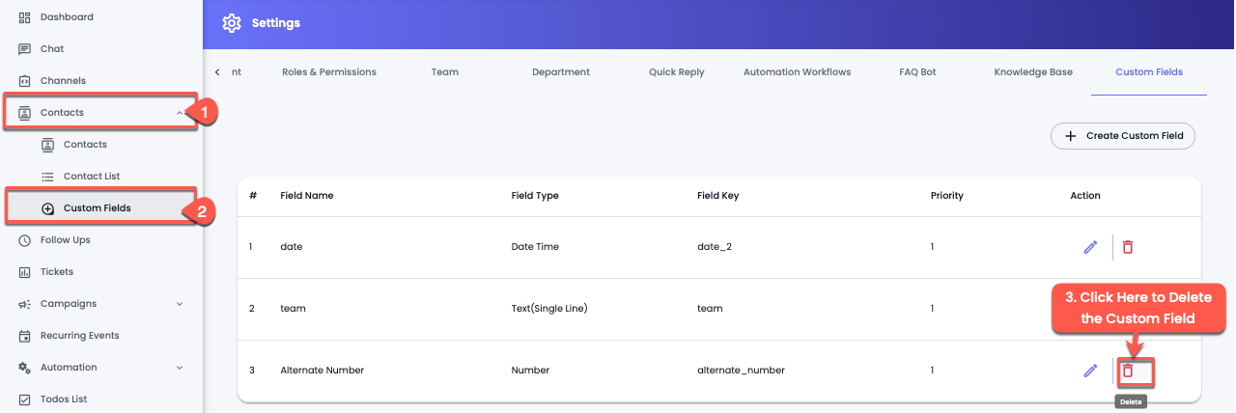Expand the Campaigns sidebar menu

coord(179,304)
